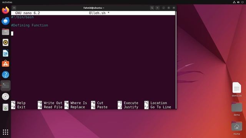
Task: Click the ^T Execute shortcut
Action: 128,103
